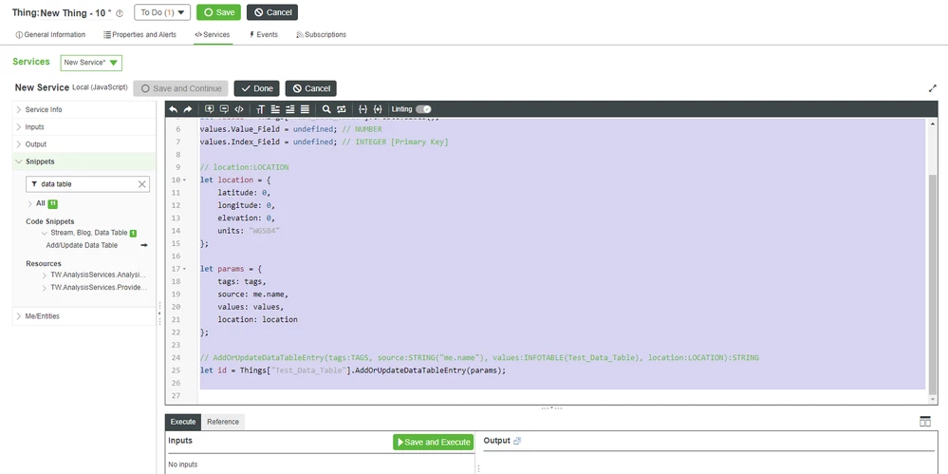Click the source: me.name code line
The width and height of the screenshot is (948, 474).
point(252,294)
